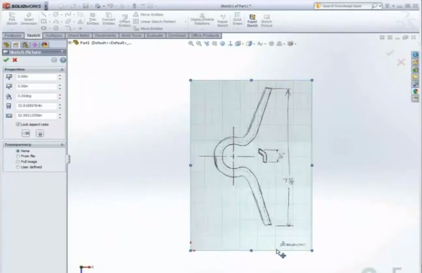Click Mirror Entities
The image size is (422, 273).
click(x=148, y=14)
